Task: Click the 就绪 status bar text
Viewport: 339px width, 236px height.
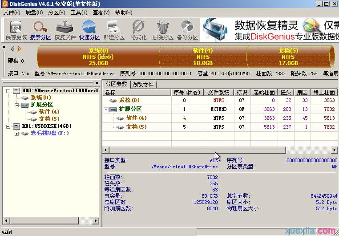Action: coord(7,232)
